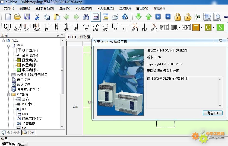Draw a vertical line F12
The height and width of the screenshot is (146, 228).
tap(144, 27)
